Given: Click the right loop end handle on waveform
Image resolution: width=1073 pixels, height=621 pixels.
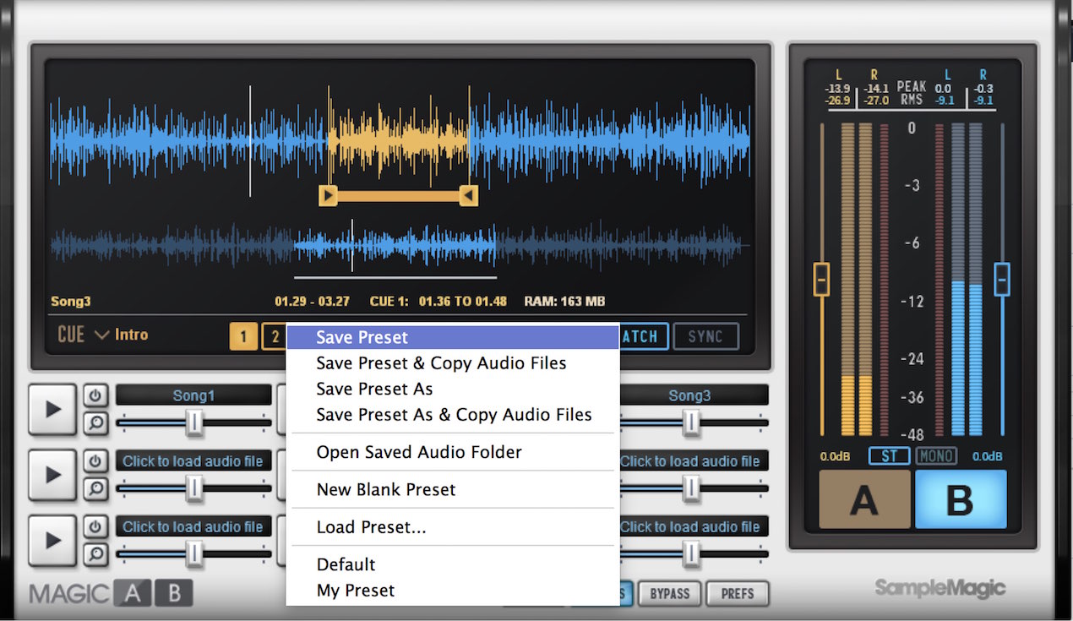Looking at the screenshot, I should [468, 196].
